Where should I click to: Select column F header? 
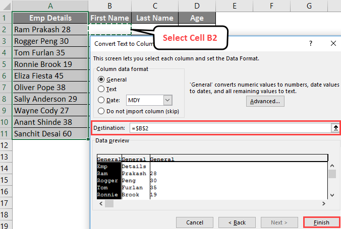[x=271, y=6]
